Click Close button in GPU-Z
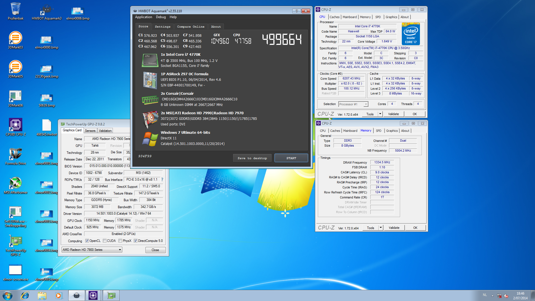Image resolution: width=535 pixels, height=301 pixels. (155, 250)
